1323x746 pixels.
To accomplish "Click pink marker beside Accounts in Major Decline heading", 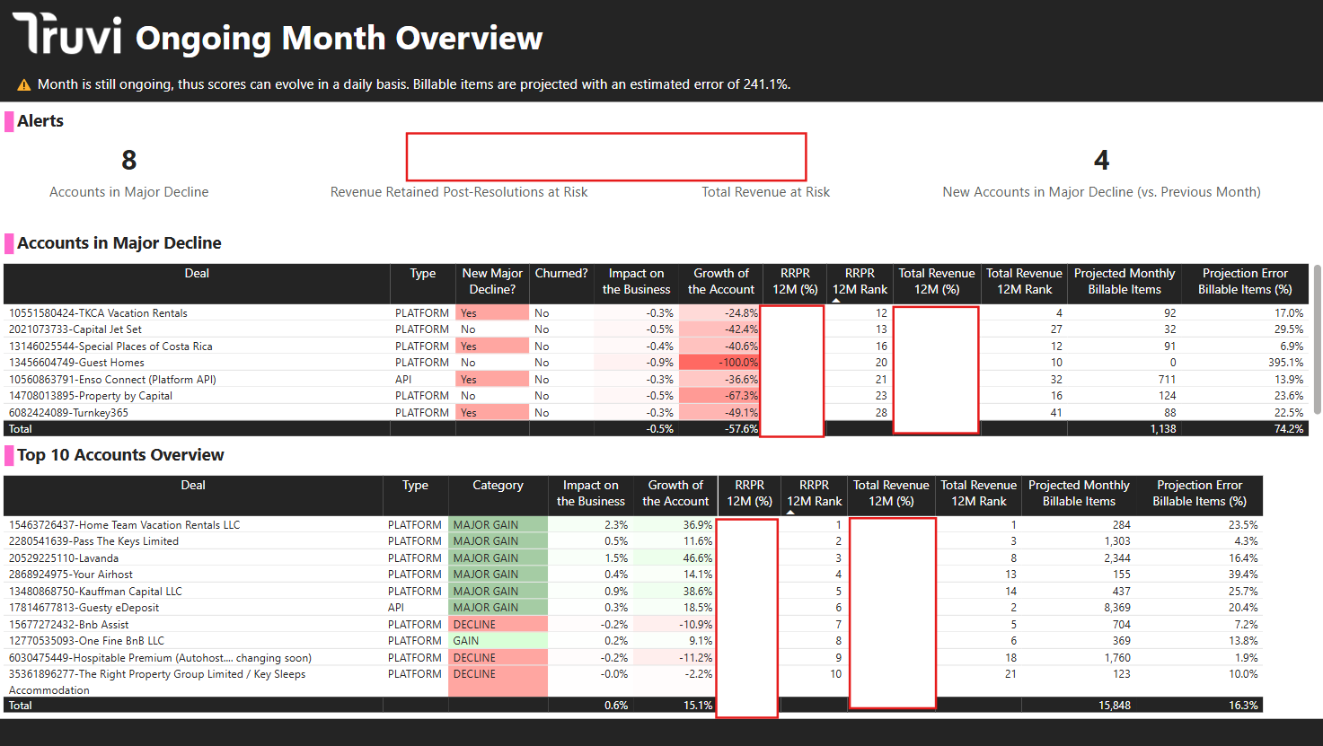I will coord(9,243).
